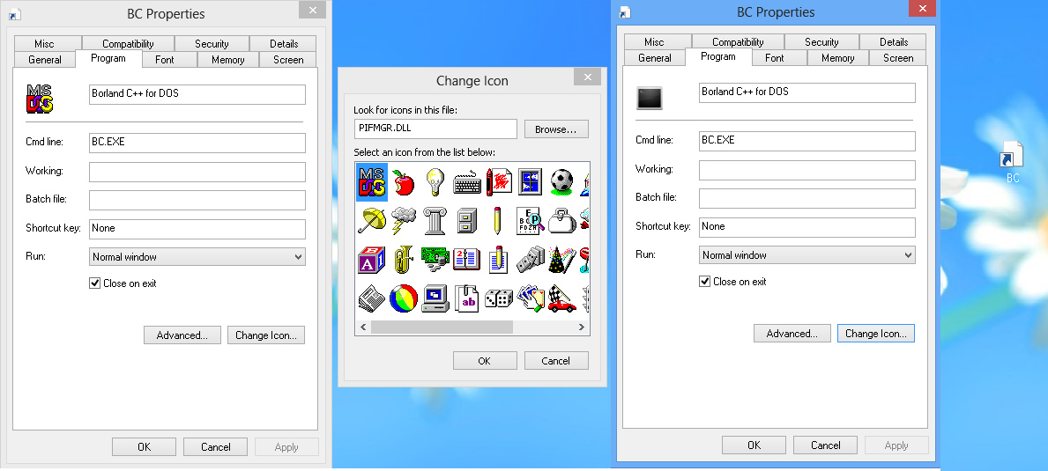Click the PIFMGR.DLL file name field
The height and width of the screenshot is (471, 1048).
[x=435, y=129]
